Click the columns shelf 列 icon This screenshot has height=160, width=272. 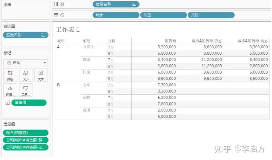(x=56, y=4)
